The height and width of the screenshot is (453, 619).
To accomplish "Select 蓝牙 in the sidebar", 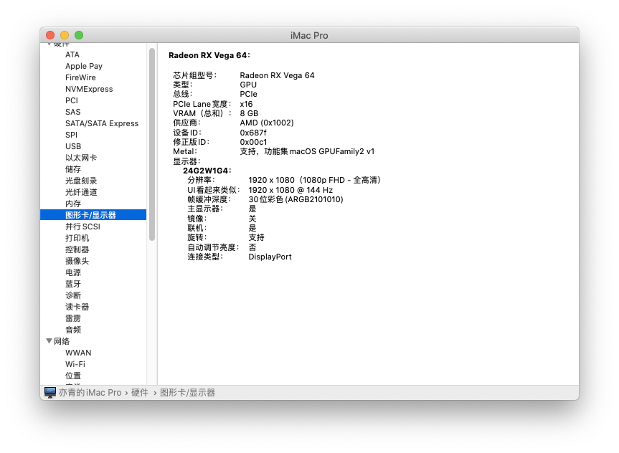I will tap(73, 283).
